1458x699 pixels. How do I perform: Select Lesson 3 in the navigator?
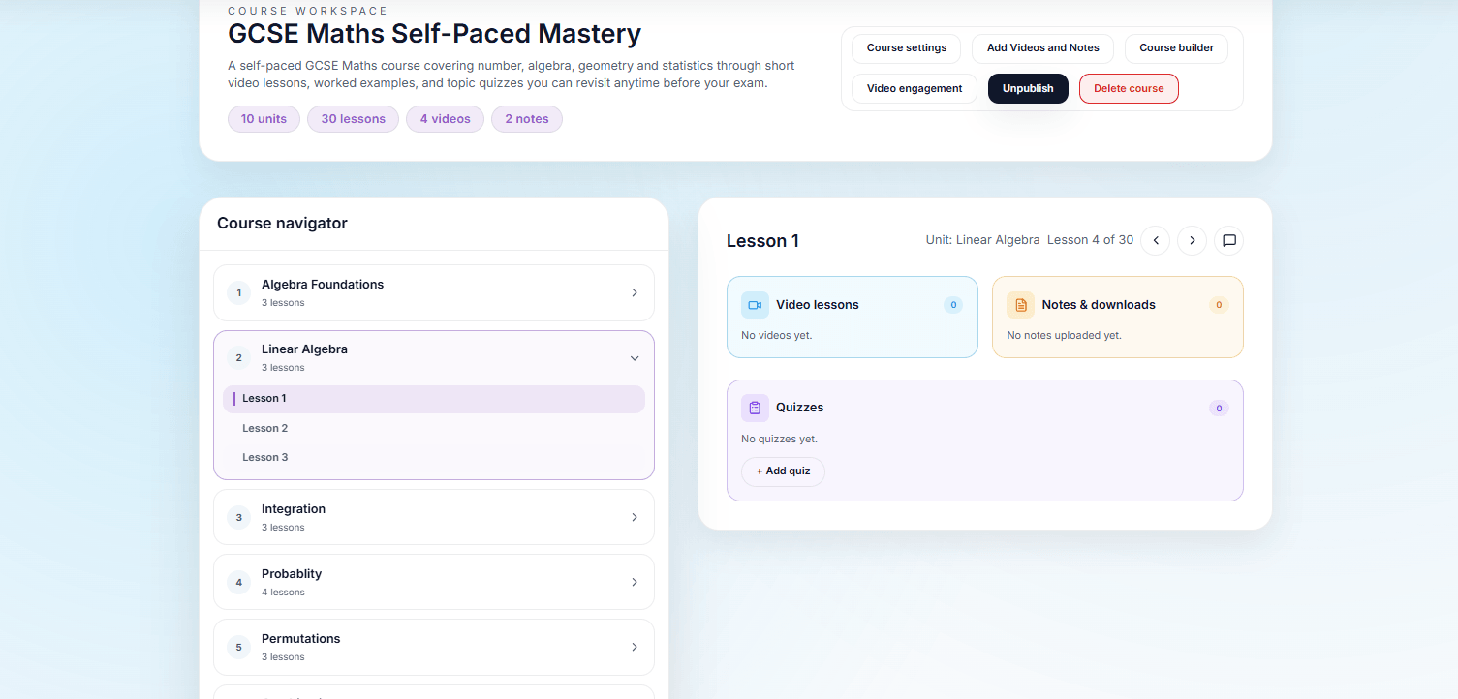point(434,457)
